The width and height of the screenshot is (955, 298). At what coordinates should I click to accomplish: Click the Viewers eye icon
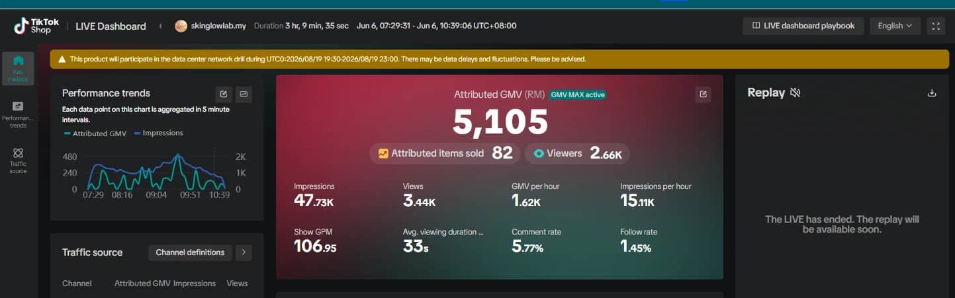tap(539, 153)
